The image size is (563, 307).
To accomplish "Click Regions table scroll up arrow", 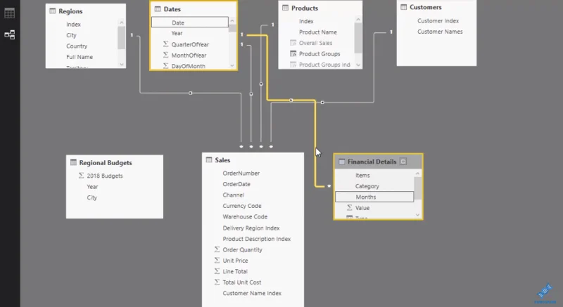I will [121, 22].
